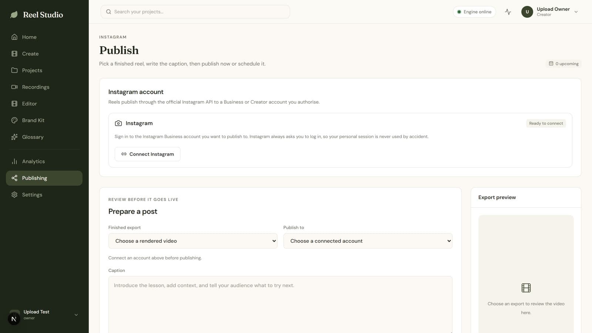Click the Ready to connect badge
592x333 pixels.
click(546, 123)
